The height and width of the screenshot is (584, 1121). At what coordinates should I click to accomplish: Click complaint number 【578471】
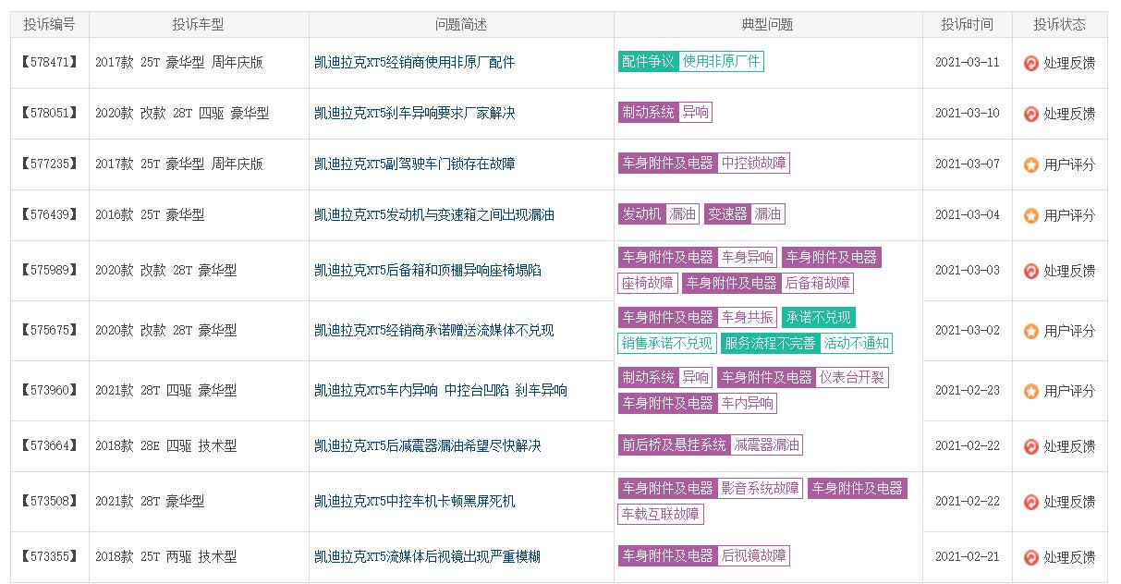(x=49, y=62)
